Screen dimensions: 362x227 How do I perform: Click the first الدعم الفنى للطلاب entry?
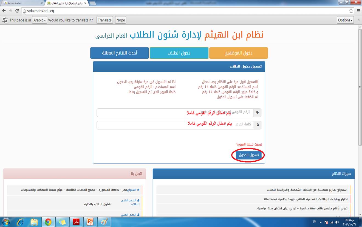[130, 202]
